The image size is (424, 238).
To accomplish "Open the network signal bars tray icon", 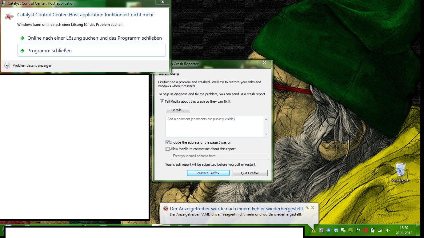I will click(x=380, y=230).
